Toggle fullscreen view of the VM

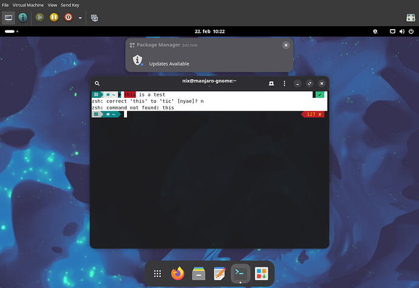click(x=410, y=18)
